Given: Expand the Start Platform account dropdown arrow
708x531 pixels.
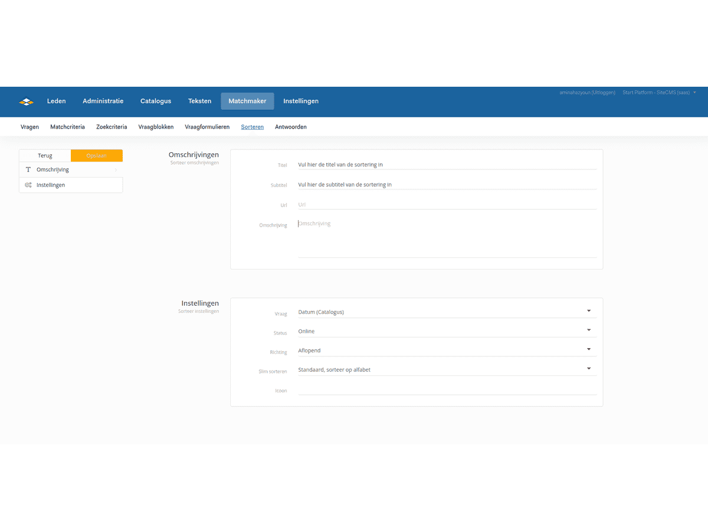Looking at the screenshot, I should click(x=694, y=93).
